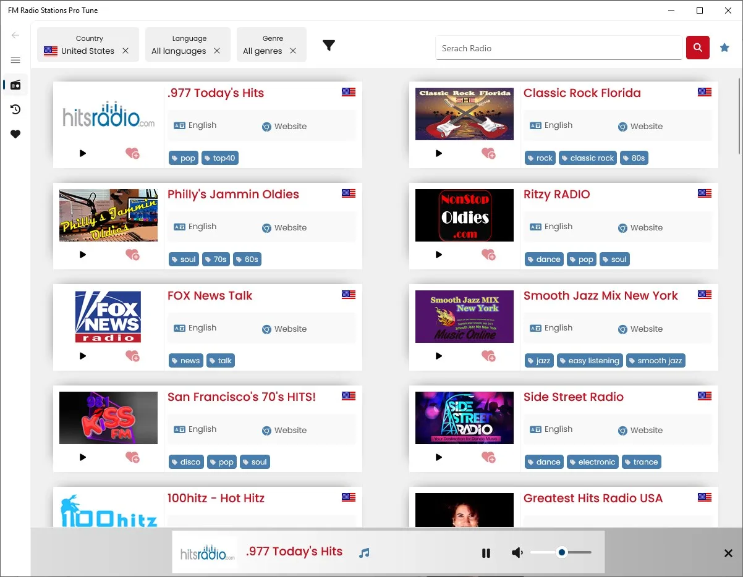Favorite San Francisco's 70's HITS! station
This screenshot has height=577, width=743.
pyautogui.click(x=132, y=457)
